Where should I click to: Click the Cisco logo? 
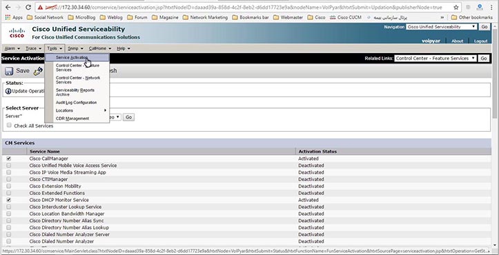point(17,33)
